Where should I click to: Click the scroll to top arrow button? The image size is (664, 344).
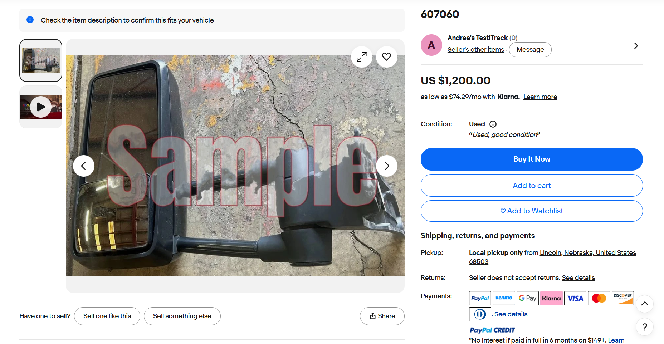(x=645, y=304)
